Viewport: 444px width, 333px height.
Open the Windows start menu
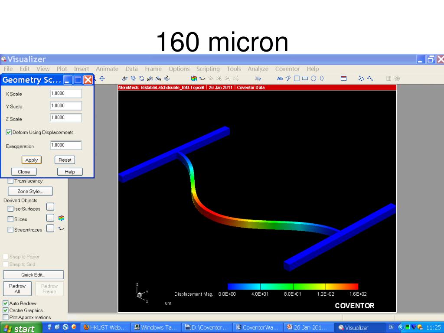[21, 328]
